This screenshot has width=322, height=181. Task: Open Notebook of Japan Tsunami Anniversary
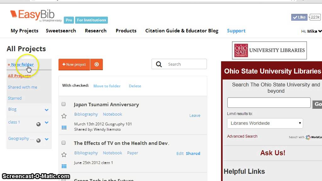(113, 114)
